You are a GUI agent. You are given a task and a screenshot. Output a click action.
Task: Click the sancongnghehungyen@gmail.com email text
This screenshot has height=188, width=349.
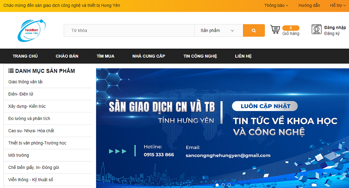point(228,155)
